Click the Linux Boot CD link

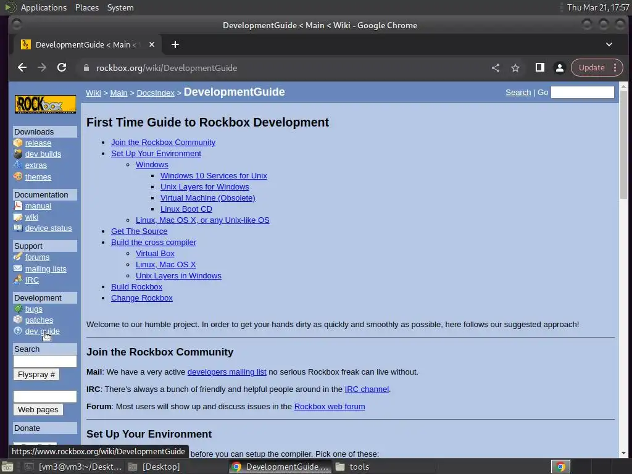click(x=186, y=209)
